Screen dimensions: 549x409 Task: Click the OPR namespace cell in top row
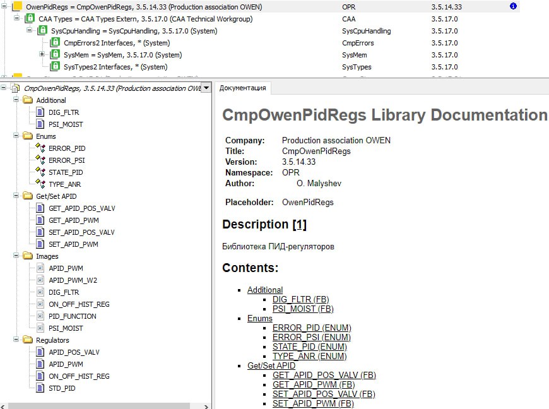349,7
